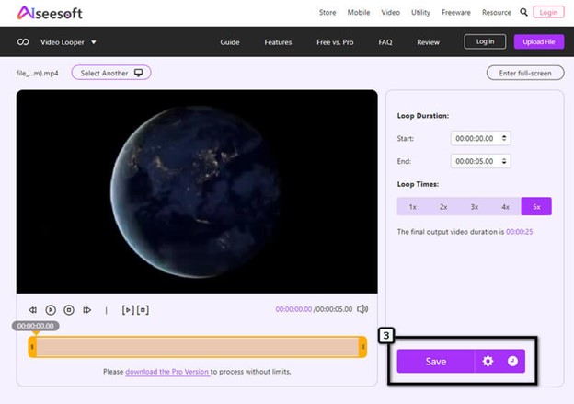The image size is (574, 404).
Task: Click Select Another file button
Action: [111, 73]
